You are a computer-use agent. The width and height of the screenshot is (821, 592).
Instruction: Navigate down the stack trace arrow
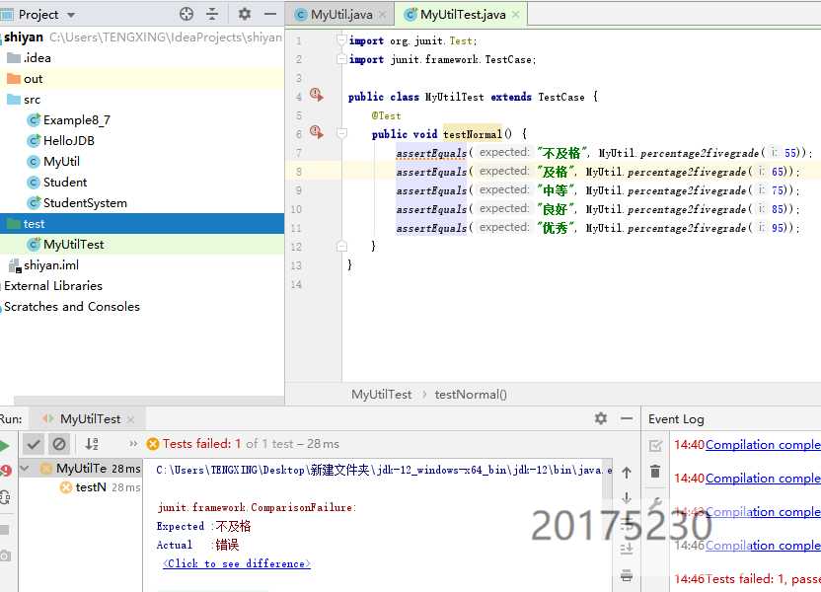627,498
